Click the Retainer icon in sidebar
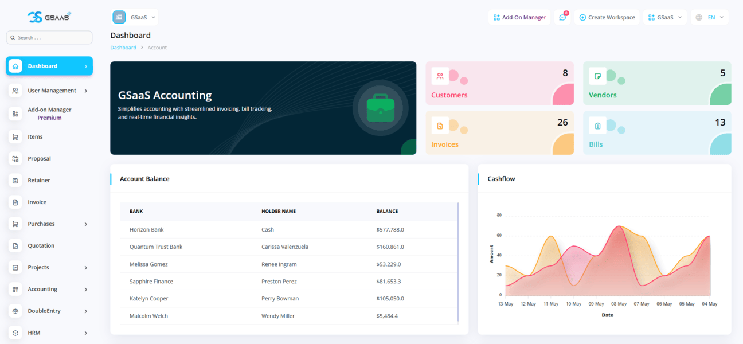This screenshot has height=344, width=743. (15, 181)
